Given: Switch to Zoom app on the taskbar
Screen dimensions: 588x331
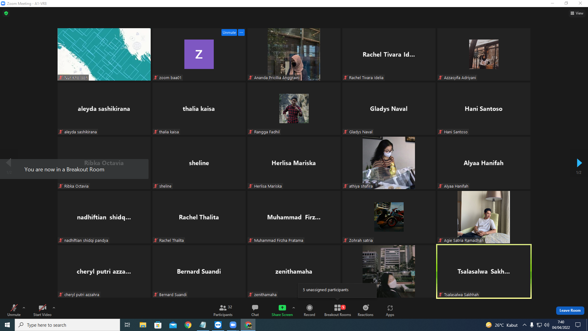Looking at the screenshot, I should pos(233,325).
